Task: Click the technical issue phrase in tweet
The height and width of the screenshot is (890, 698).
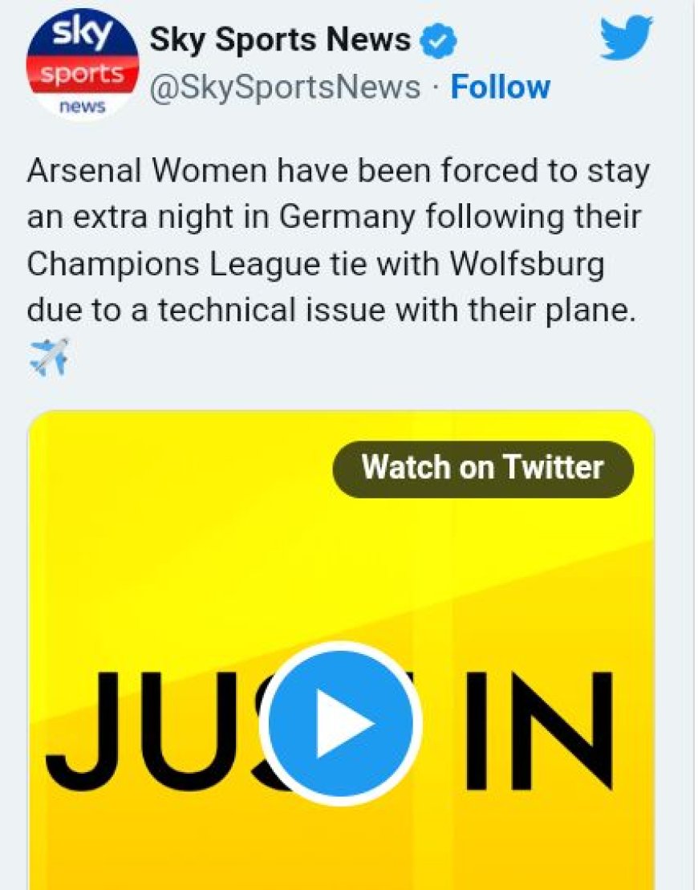Action: point(273,311)
